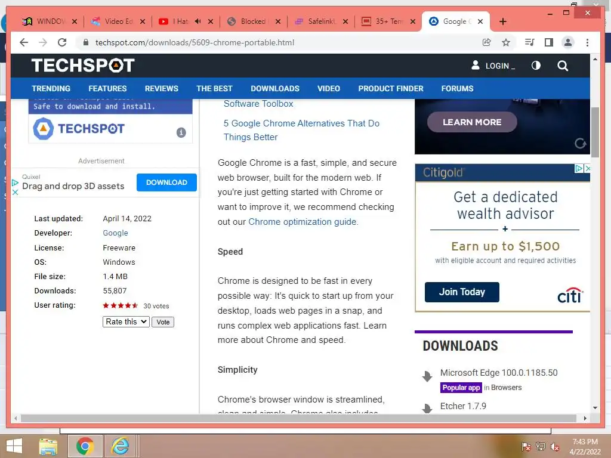The image size is (611, 458).
Task: Open File Explorer from the taskbar
Action: pyautogui.click(x=48, y=446)
